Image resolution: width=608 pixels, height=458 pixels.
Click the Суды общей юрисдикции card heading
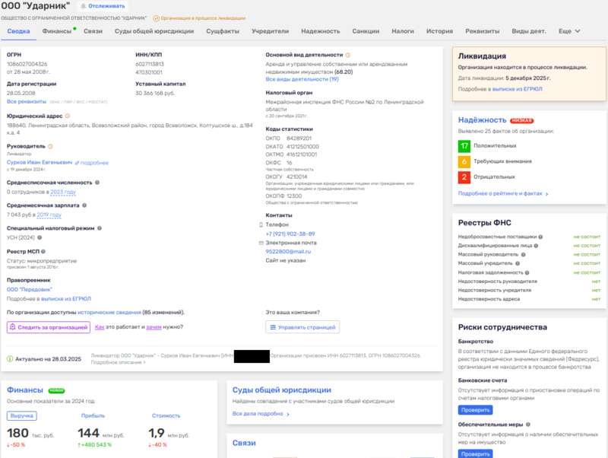coord(282,390)
